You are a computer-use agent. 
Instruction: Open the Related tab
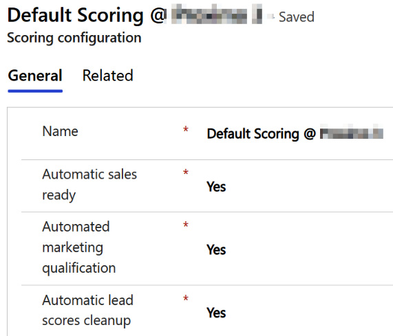[108, 76]
